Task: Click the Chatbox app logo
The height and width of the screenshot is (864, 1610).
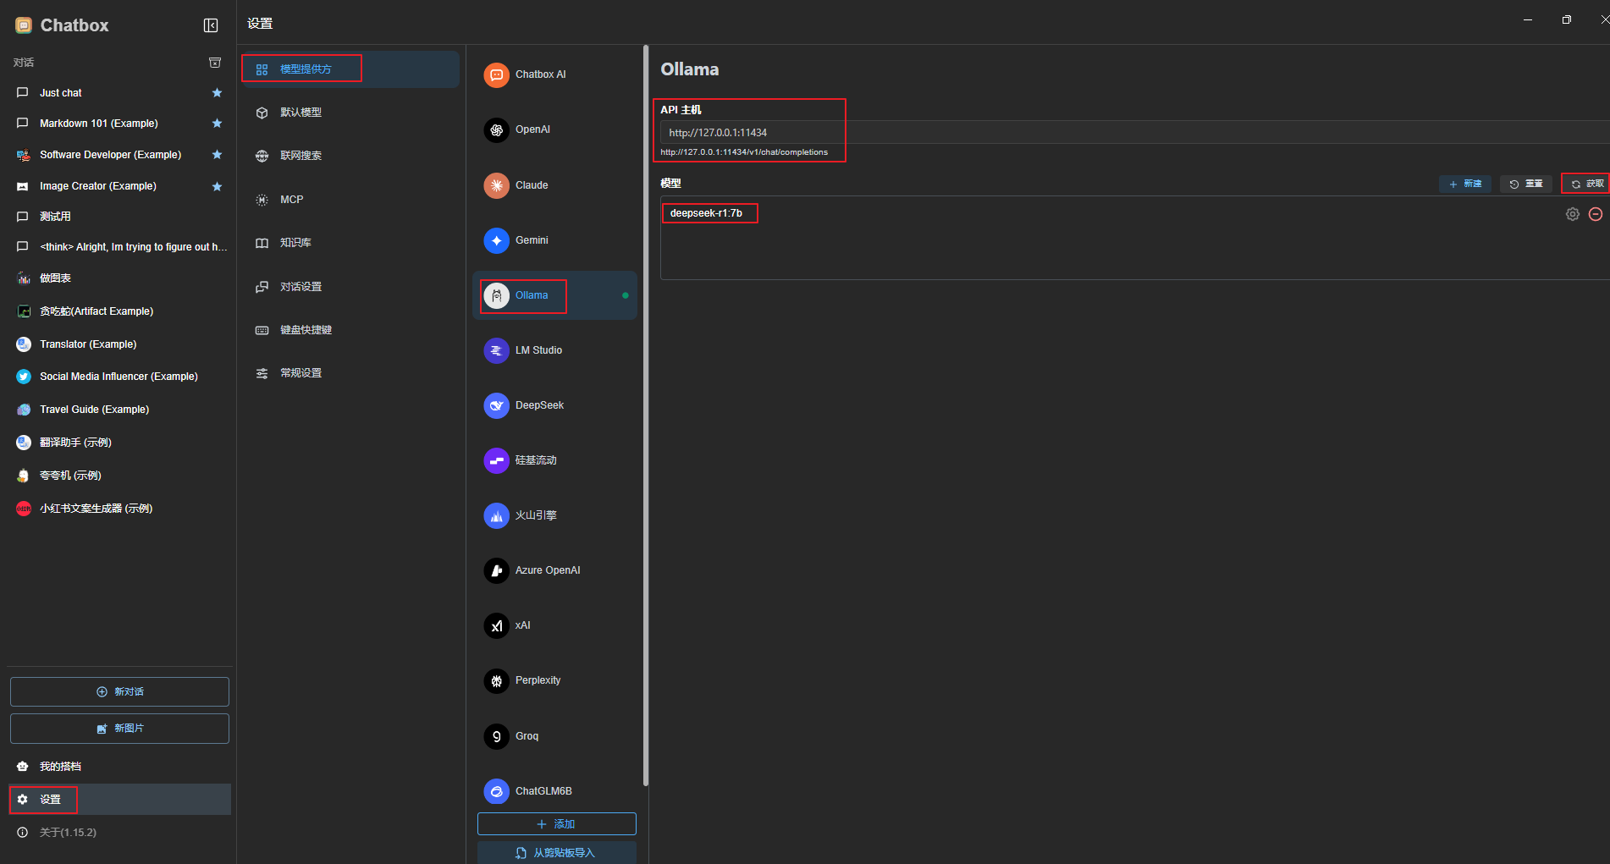Action: point(24,25)
